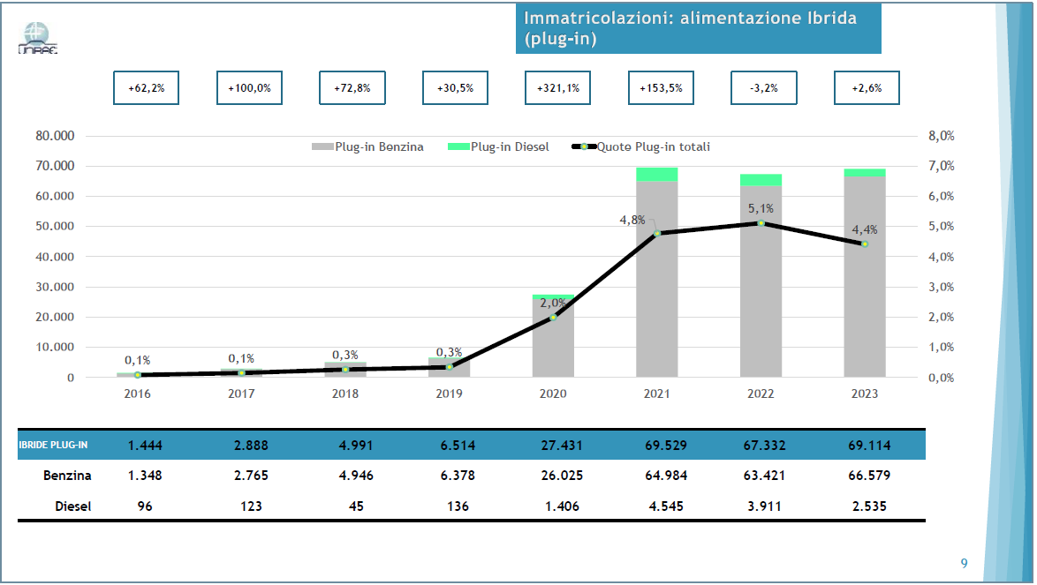This screenshot has height=585, width=1037.
Task: Select the +321,1% growth box
Action: (x=557, y=88)
